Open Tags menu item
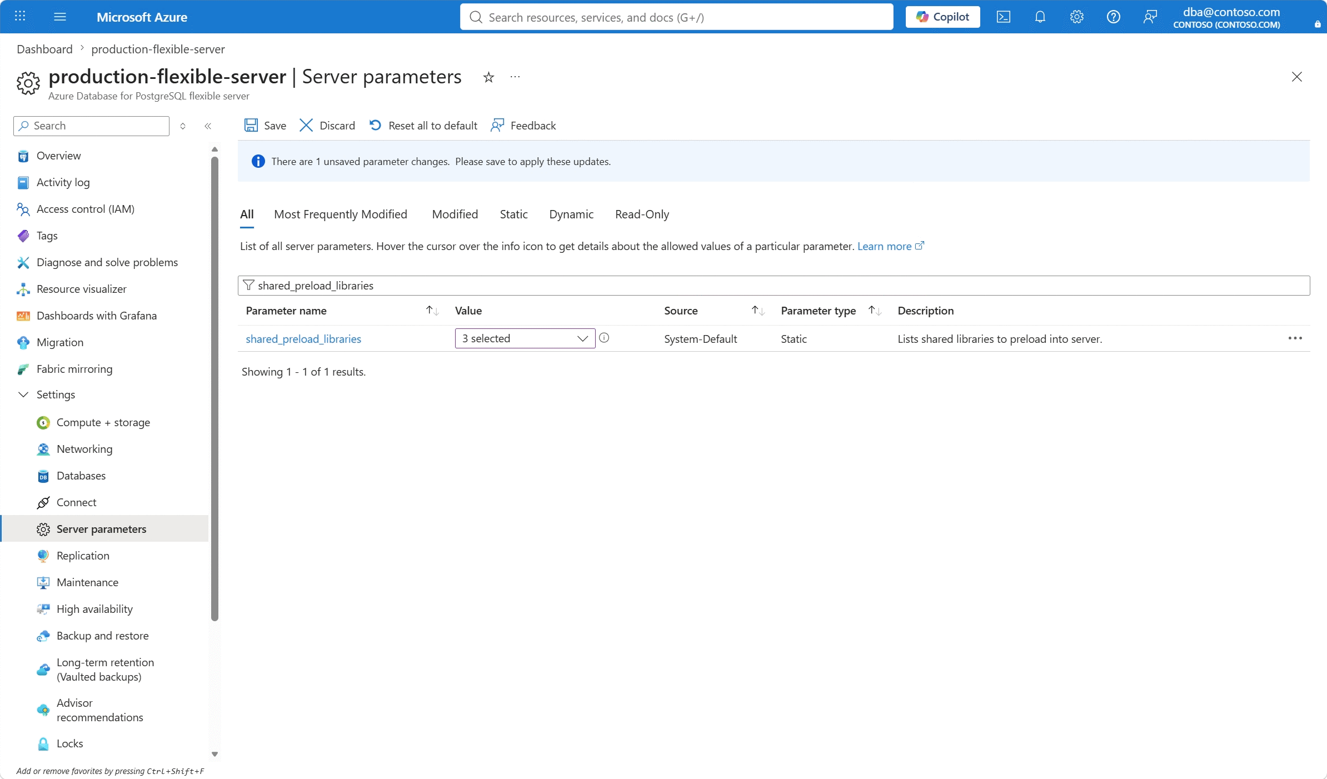The height and width of the screenshot is (779, 1327). pyautogui.click(x=47, y=236)
